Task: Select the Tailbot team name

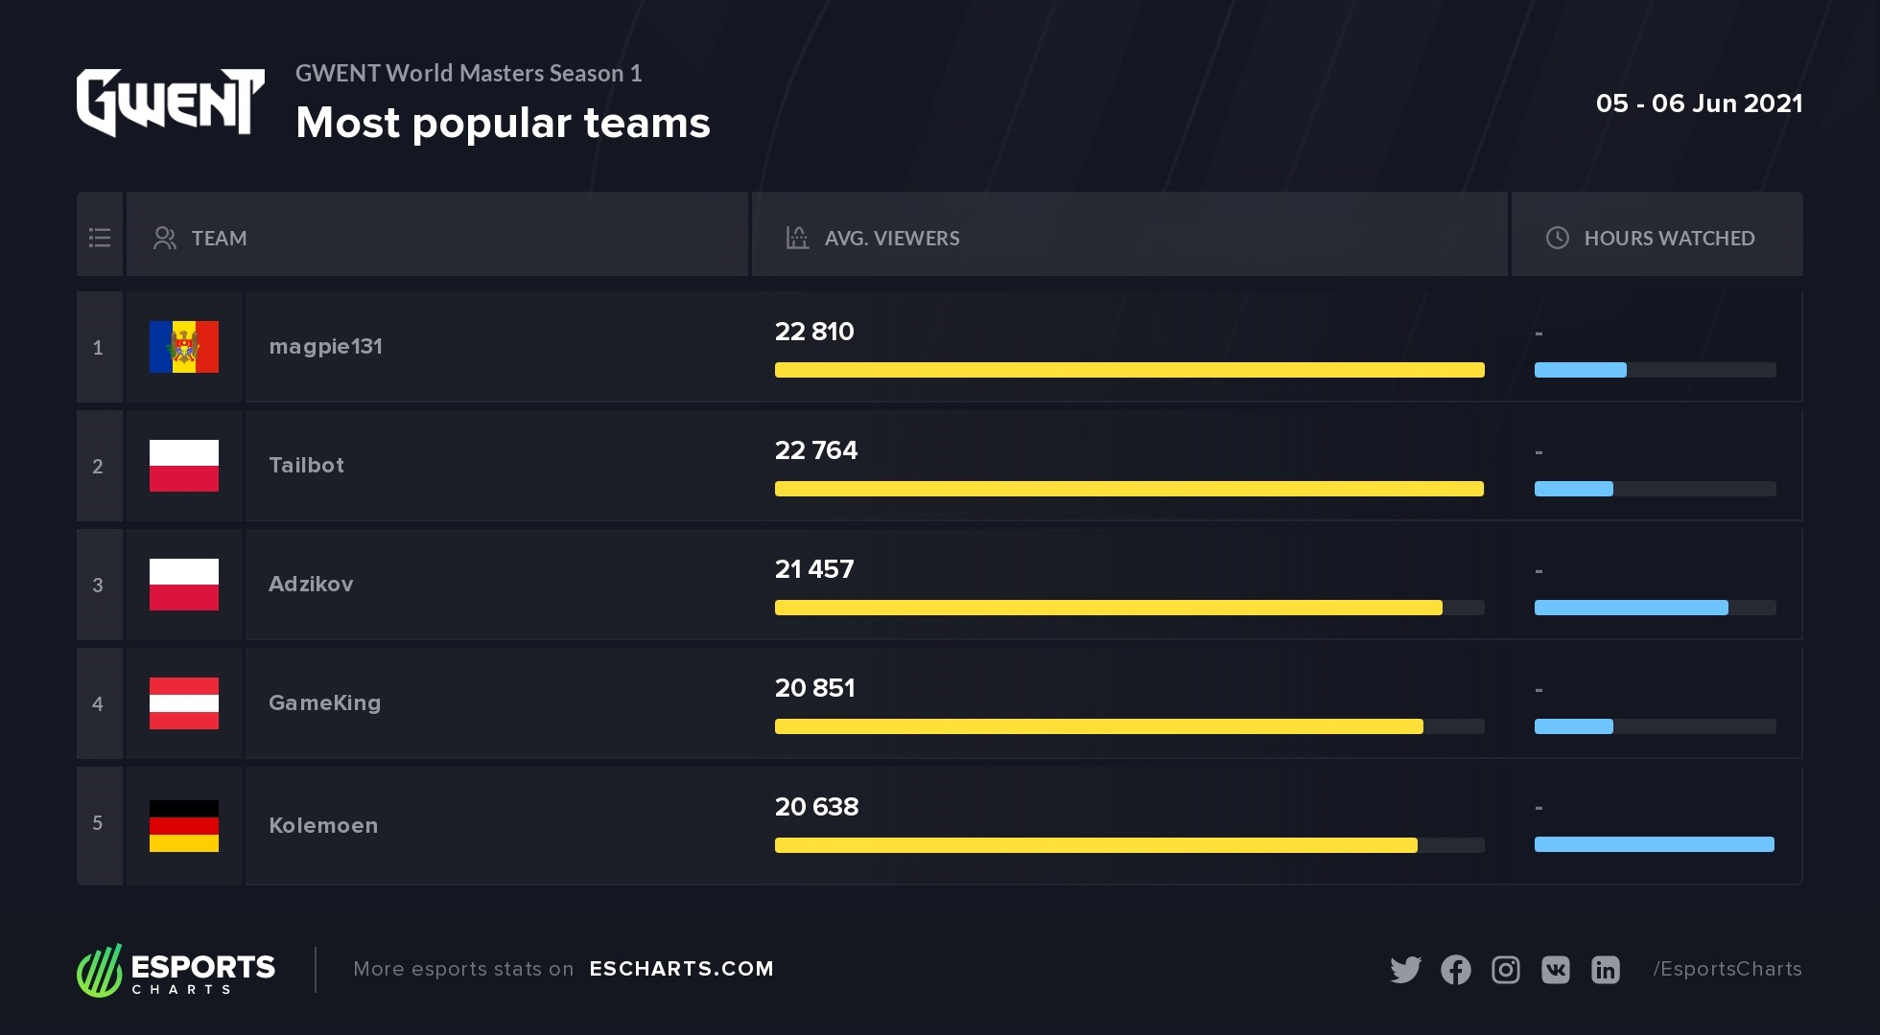Action: (x=306, y=466)
